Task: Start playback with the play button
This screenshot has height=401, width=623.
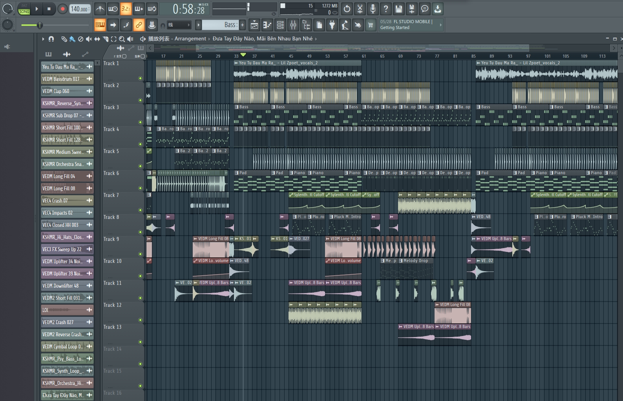Action: [x=37, y=9]
